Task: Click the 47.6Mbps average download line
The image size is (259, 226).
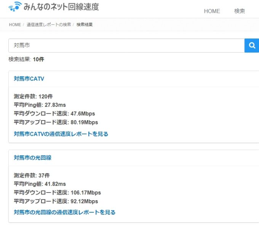Action: (x=54, y=113)
